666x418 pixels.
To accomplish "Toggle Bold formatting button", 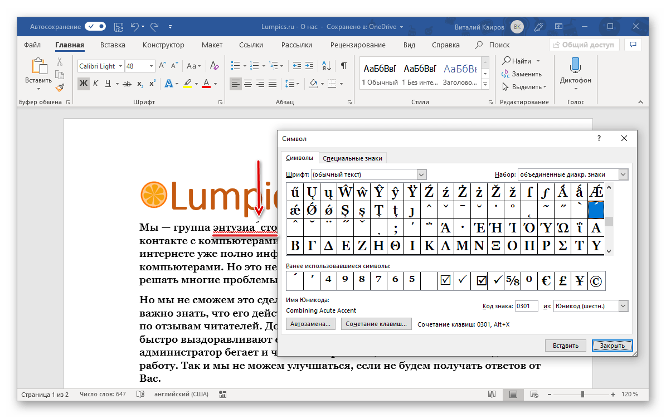I will 83,84.
